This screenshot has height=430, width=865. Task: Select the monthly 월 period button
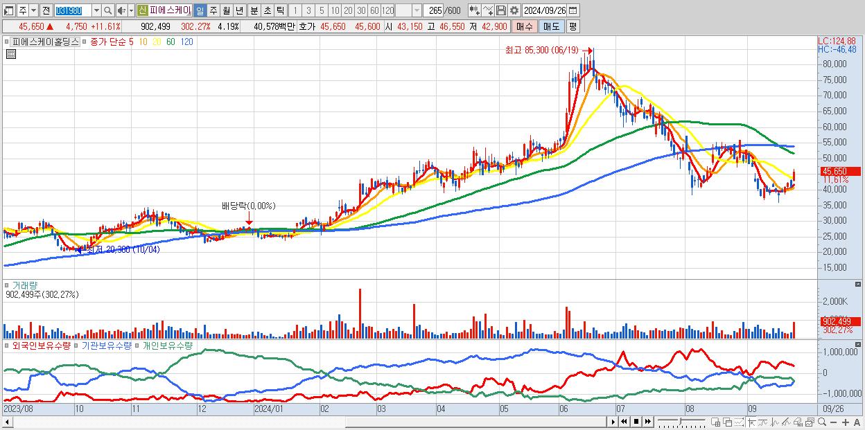pyautogui.click(x=226, y=10)
